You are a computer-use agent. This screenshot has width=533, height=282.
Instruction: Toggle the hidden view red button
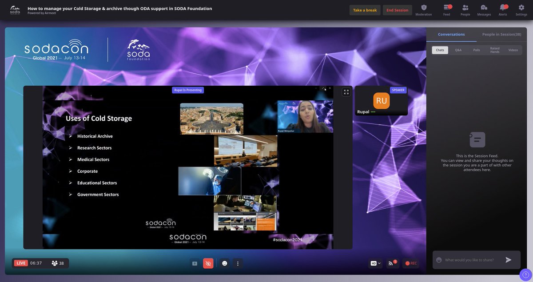[x=208, y=263]
